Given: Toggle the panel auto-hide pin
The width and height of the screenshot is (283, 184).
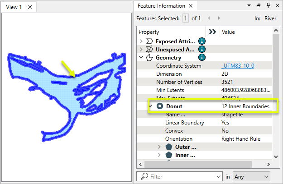Looking at the screenshot, I should point(268,6).
